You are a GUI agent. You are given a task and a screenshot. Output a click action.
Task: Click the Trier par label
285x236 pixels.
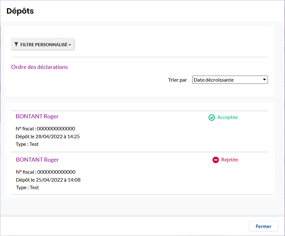click(x=177, y=80)
